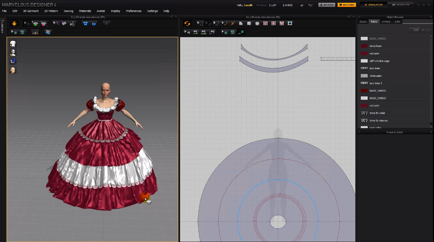Viewport: 434px width, 242px height.
Task: Select the Edit Curve Point tool
Action: [225, 23]
